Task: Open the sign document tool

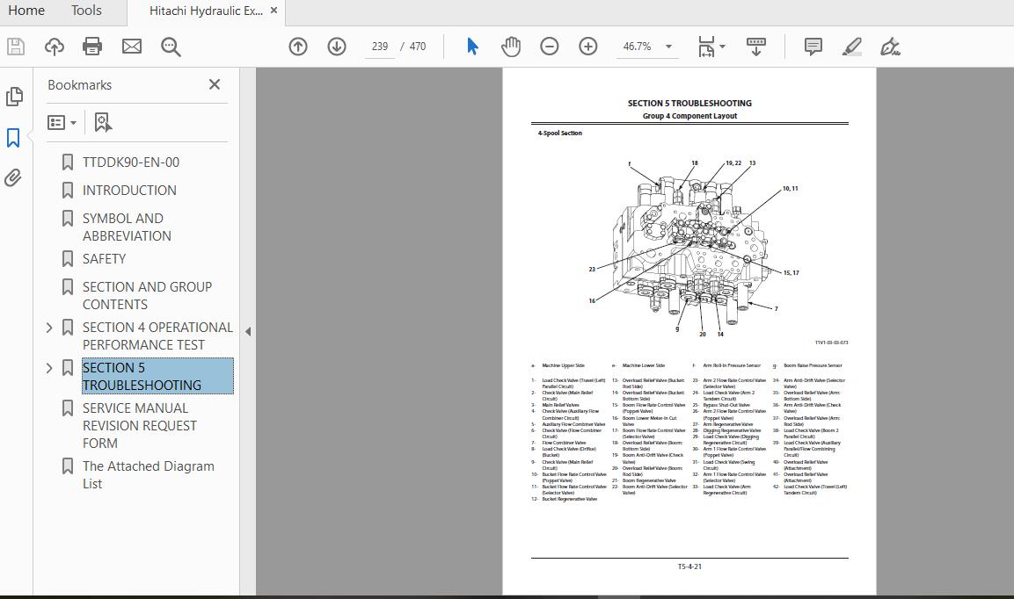Action: [x=891, y=47]
